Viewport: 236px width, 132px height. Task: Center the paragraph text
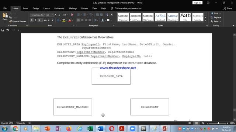[x=82, y=20]
